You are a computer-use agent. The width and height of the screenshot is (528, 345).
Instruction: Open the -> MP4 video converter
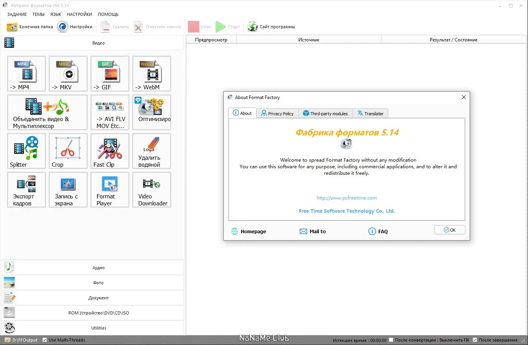(26, 74)
